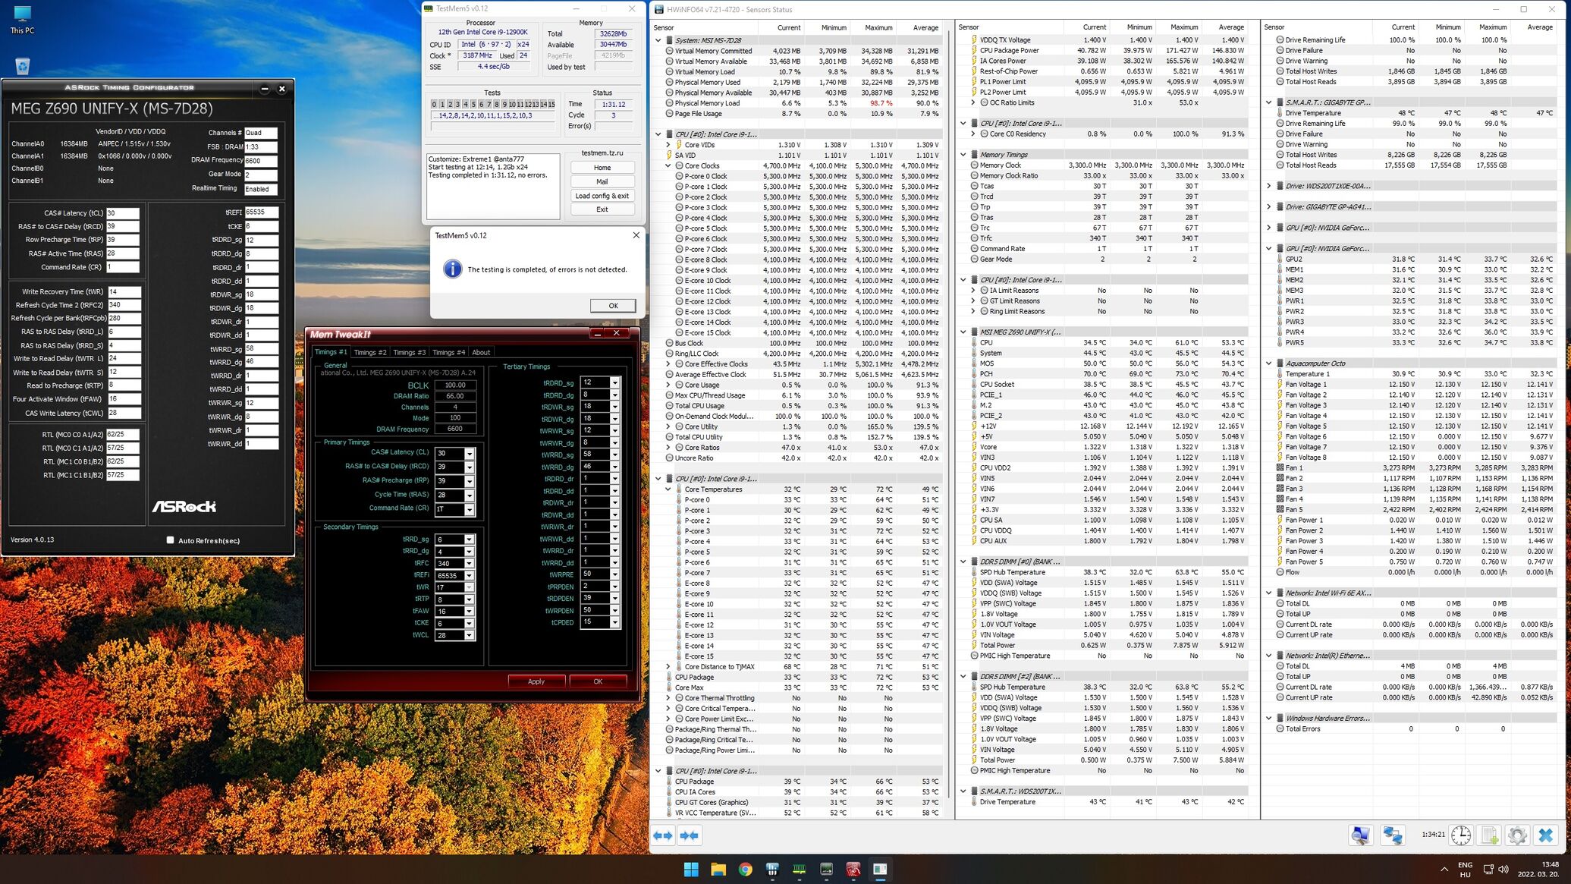The height and width of the screenshot is (884, 1571).
Task: Select This PC desktop icon
Action: 22,20
